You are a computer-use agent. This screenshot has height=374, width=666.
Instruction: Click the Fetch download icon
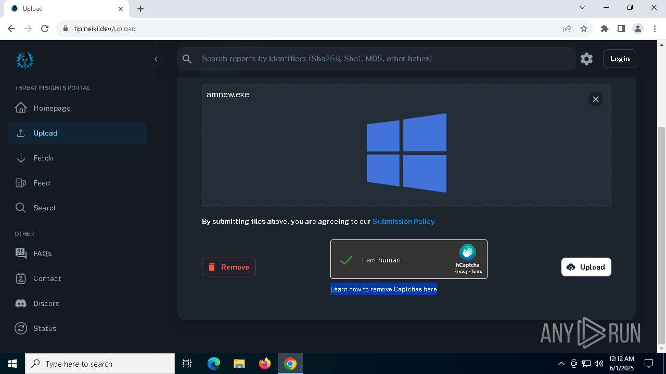coord(21,158)
